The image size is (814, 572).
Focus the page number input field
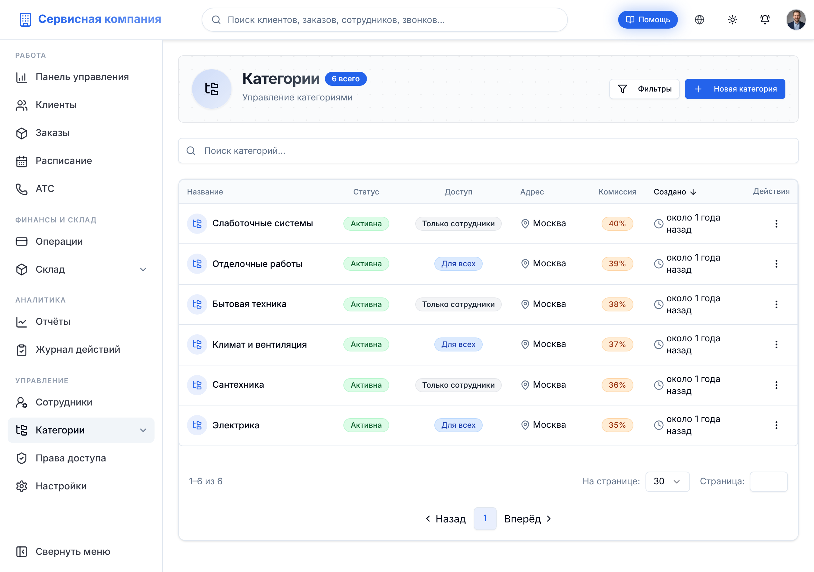click(768, 481)
